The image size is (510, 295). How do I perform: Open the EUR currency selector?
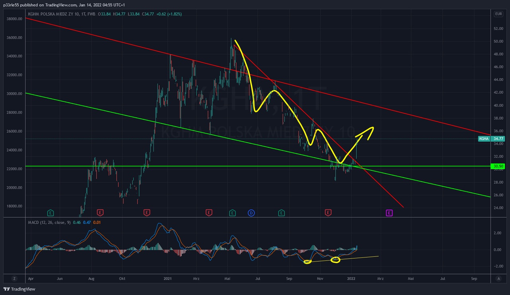pyautogui.click(x=498, y=14)
